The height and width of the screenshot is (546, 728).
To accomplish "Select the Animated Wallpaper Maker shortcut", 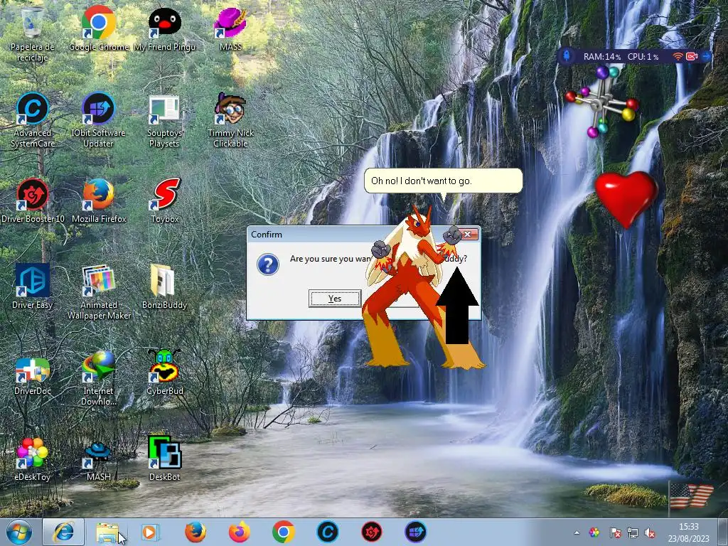I will point(98,291).
